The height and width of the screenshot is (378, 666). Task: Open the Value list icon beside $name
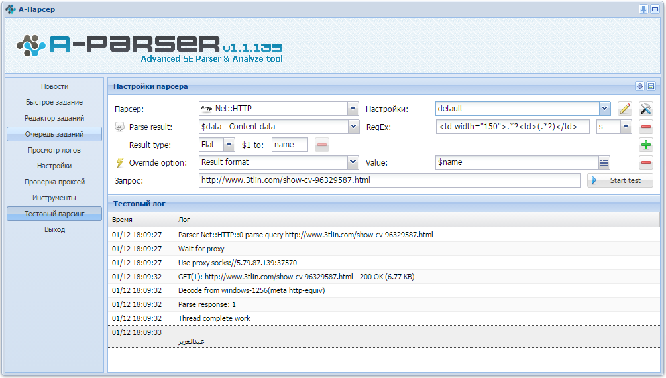pyautogui.click(x=604, y=162)
